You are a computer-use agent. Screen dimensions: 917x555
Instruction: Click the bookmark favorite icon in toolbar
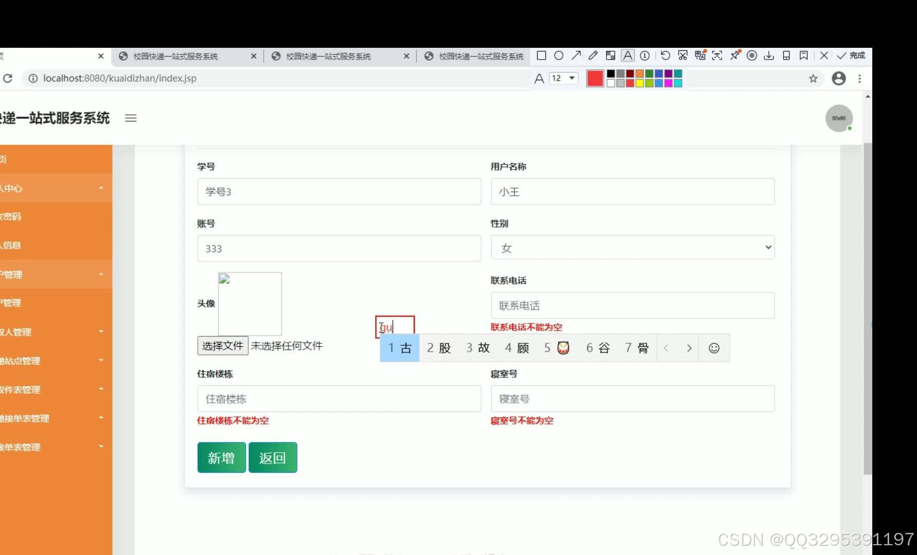804,55
